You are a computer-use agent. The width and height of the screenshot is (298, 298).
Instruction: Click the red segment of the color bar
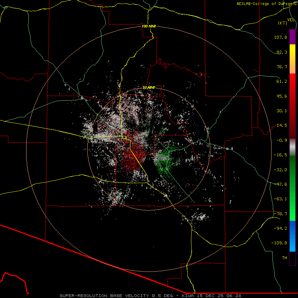[292, 106]
